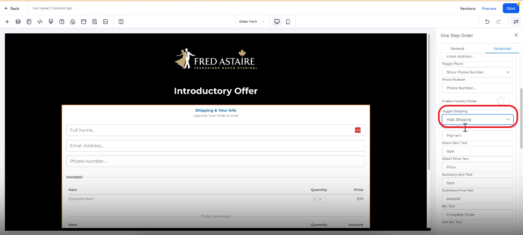Open the typography T icon
Image resolution: width=523 pixels, height=235 pixels.
click(x=62, y=22)
